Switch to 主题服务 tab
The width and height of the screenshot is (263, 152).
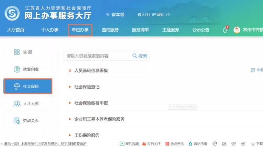170,30
